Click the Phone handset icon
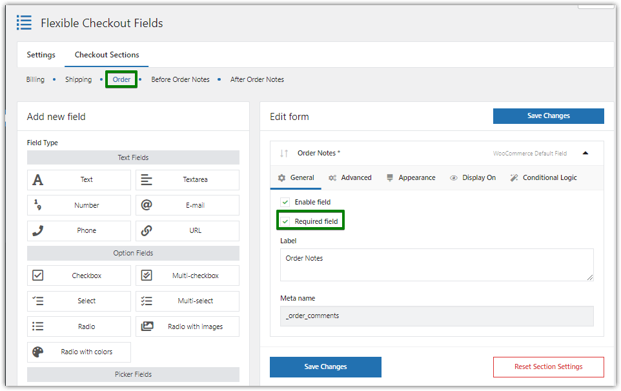Image resolution: width=621 pixels, height=391 pixels. [37, 230]
